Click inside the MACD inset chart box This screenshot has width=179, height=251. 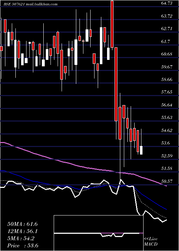(98, 233)
